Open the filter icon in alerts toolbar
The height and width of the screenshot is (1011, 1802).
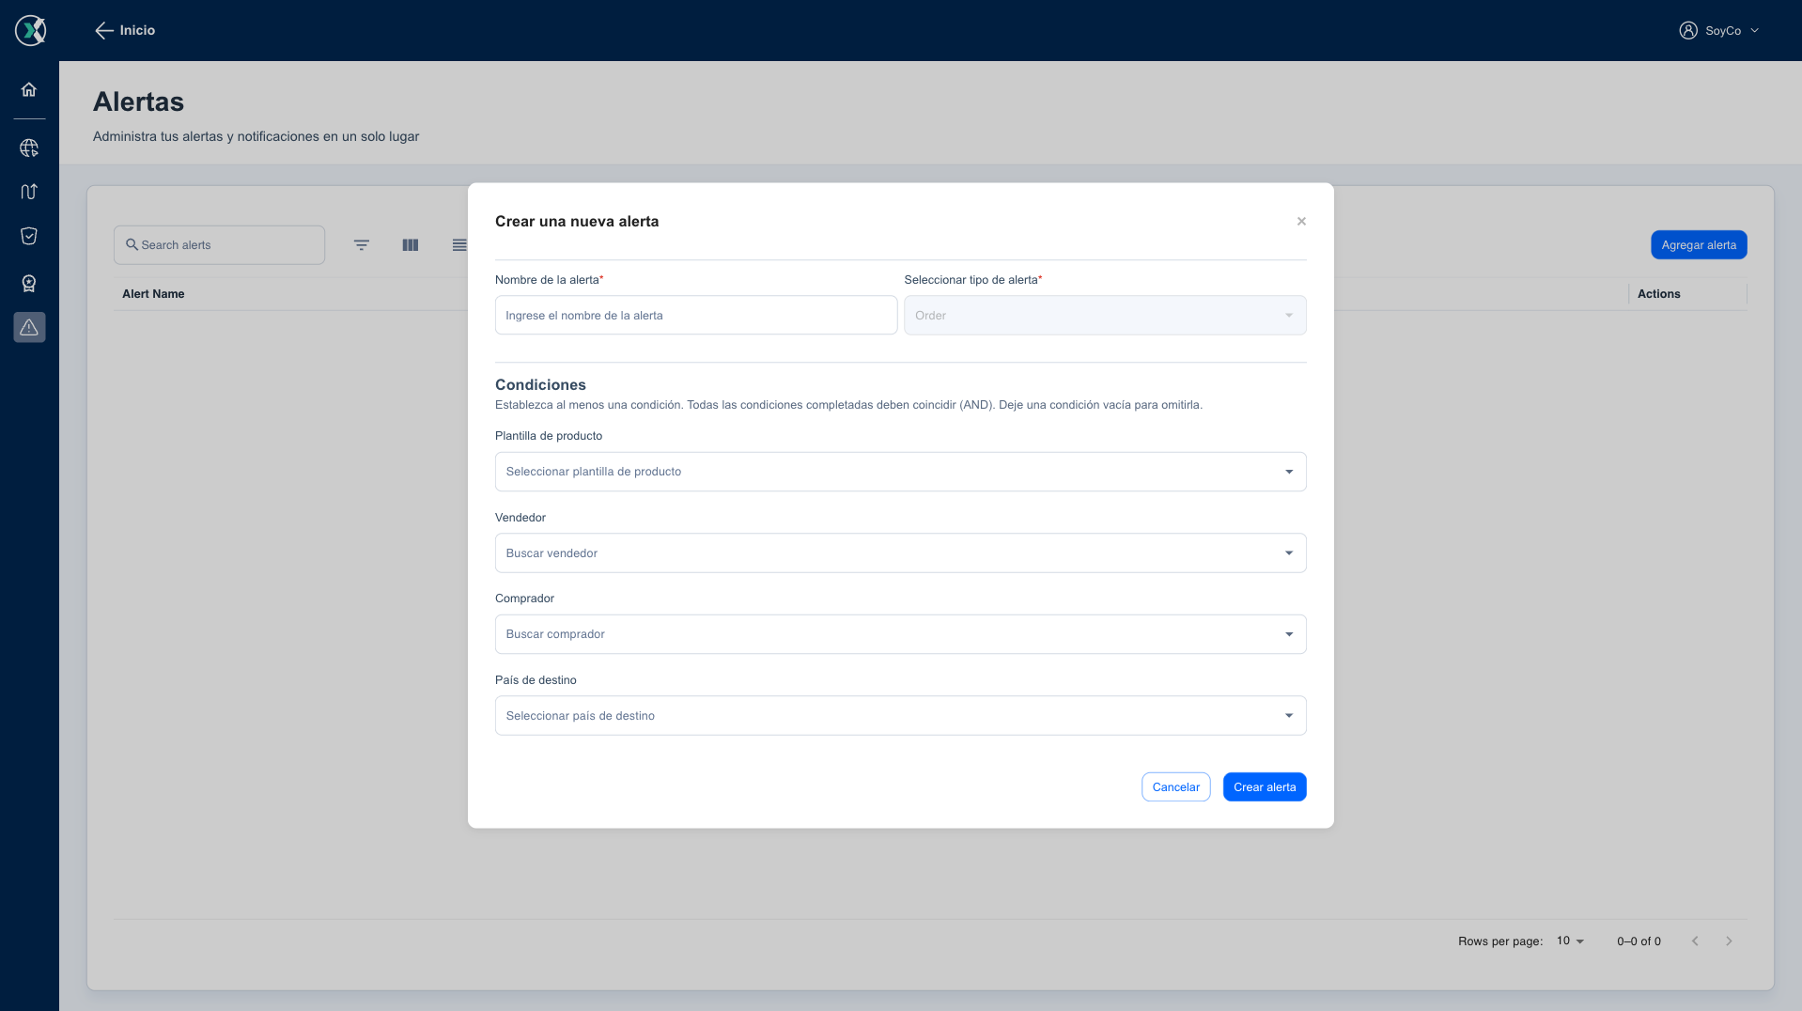click(362, 245)
